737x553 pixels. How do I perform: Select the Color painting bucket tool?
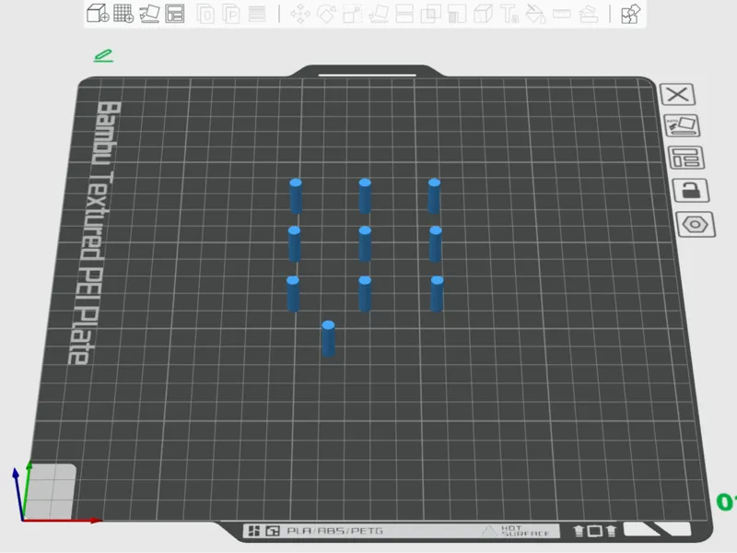click(535, 14)
